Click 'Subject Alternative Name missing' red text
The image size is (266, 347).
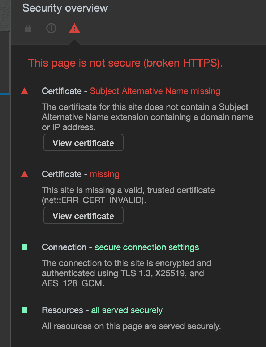coord(155,91)
